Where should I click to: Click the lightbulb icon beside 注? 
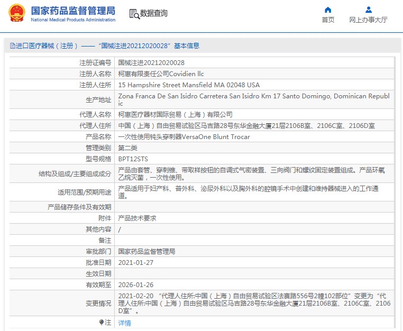click(101, 322)
